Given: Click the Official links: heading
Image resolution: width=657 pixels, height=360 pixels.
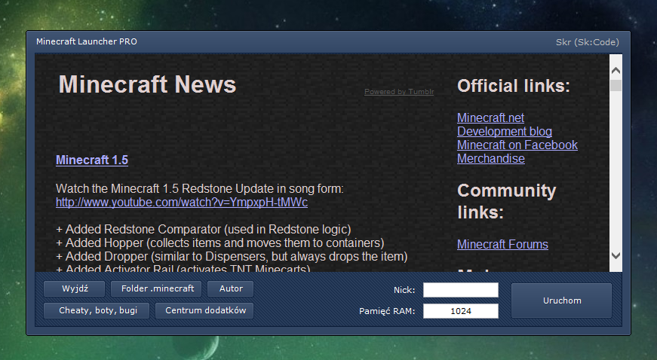Looking at the screenshot, I should [514, 86].
